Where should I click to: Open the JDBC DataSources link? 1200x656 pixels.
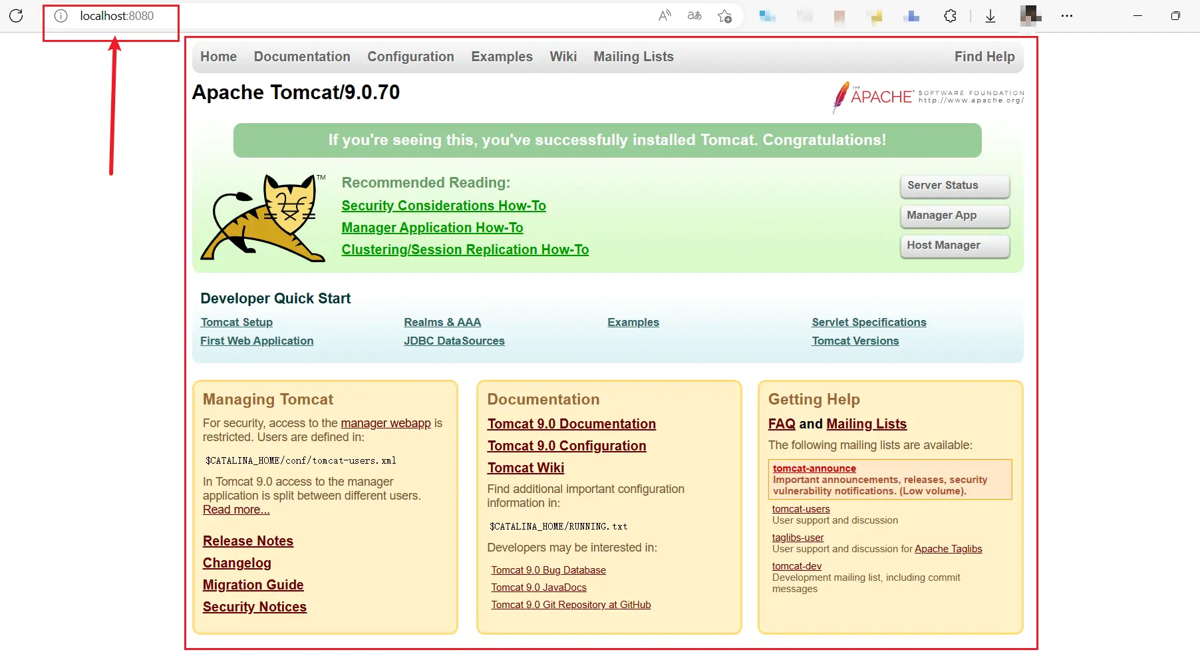pos(454,341)
